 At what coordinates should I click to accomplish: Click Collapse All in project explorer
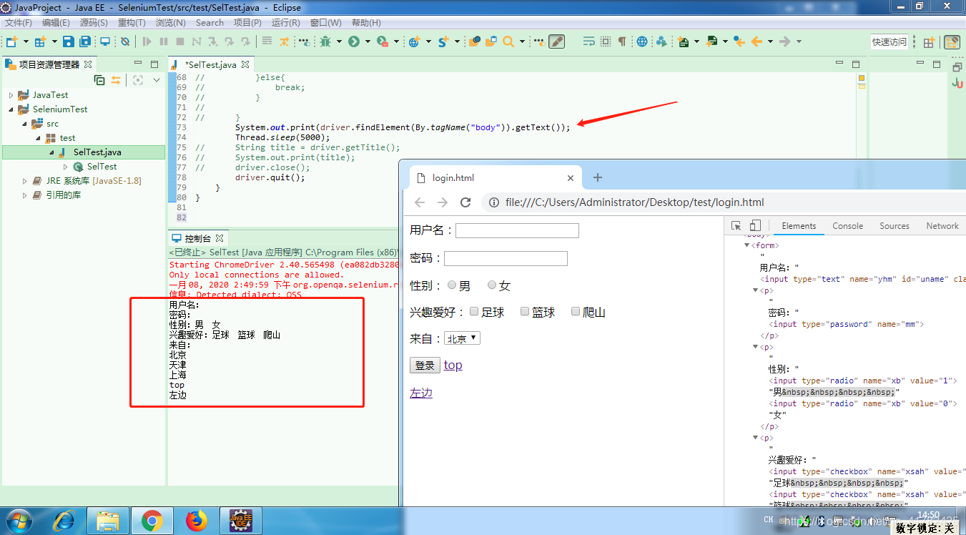(x=99, y=80)
